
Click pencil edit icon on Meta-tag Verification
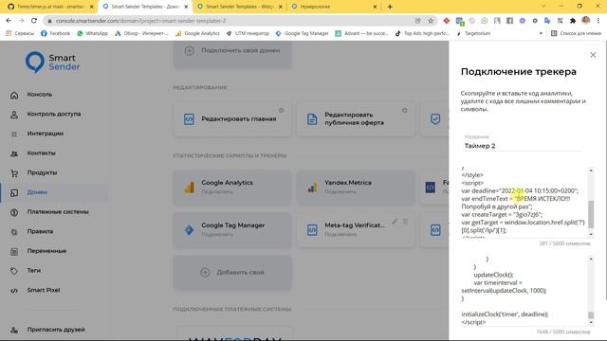[x=395, y=222]
